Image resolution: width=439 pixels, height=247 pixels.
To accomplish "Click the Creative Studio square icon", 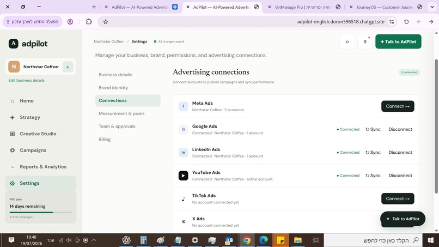I will (x=13, y=134).
